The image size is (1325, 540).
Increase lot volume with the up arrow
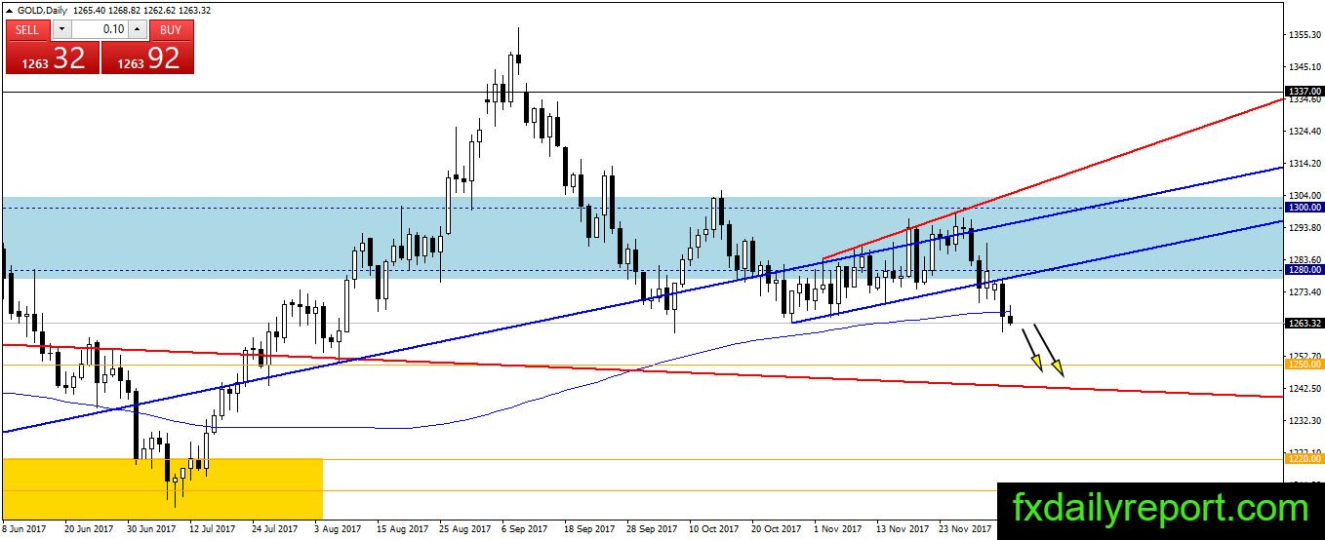139,29
